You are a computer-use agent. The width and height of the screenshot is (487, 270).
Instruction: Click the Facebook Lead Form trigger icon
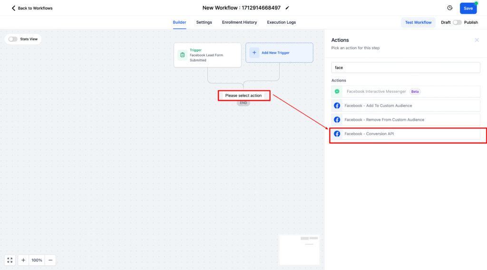click(182, 55)
